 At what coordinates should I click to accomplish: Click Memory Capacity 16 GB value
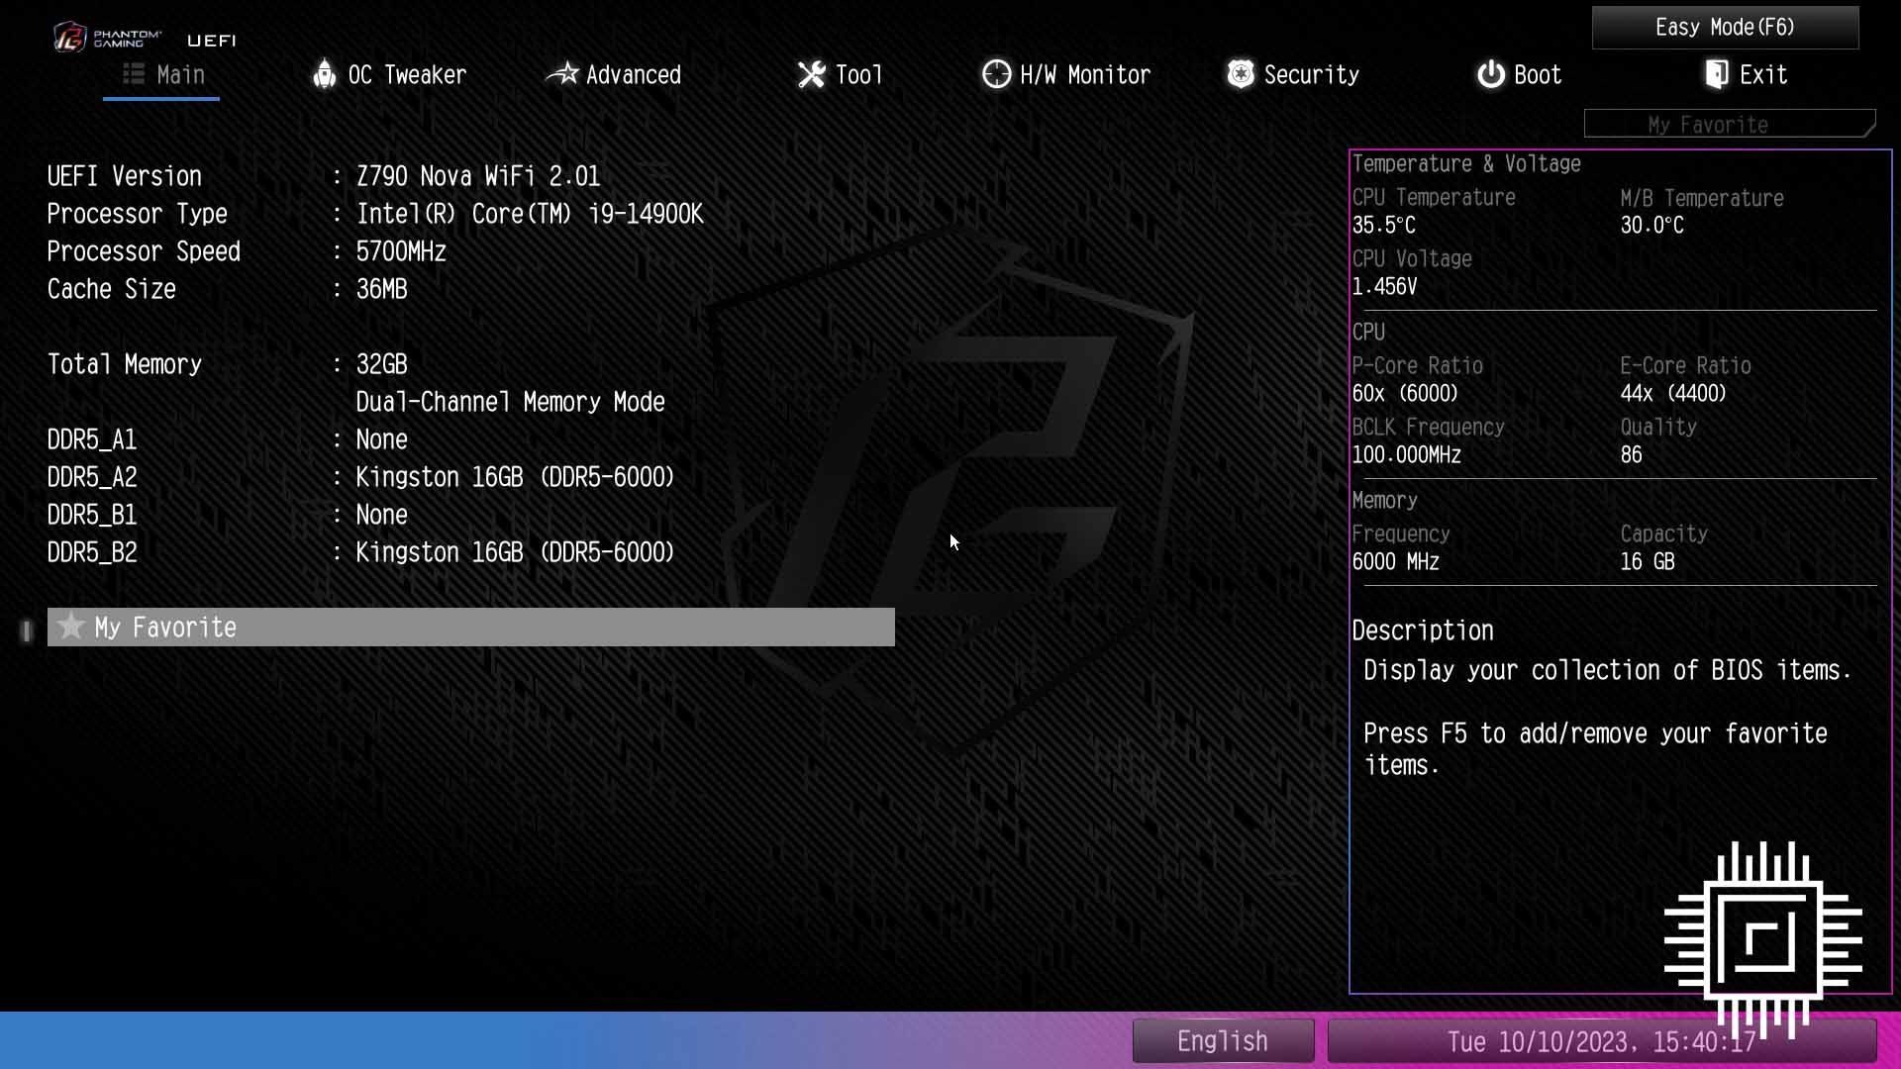pos(1647,561)
